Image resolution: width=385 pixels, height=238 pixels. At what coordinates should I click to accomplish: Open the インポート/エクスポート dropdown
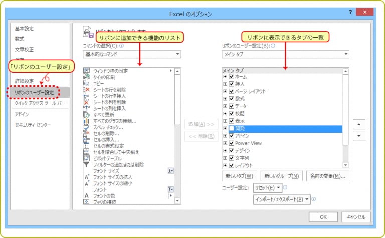tap(282, 199)
